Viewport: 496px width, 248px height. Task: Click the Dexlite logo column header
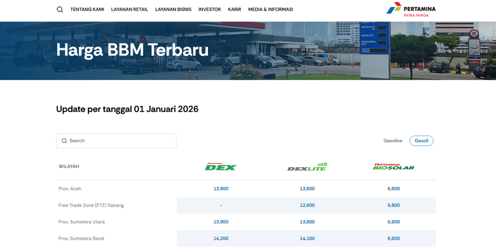coord(307,167)
